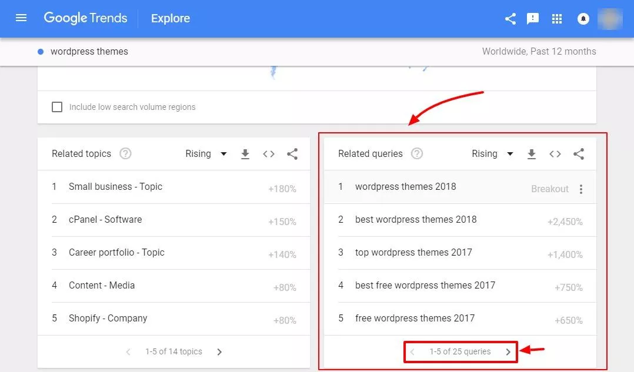Screen dimensions: 634x372
Task: Select the 'Shopify - Company' topic
Action: tap(108, 319)
